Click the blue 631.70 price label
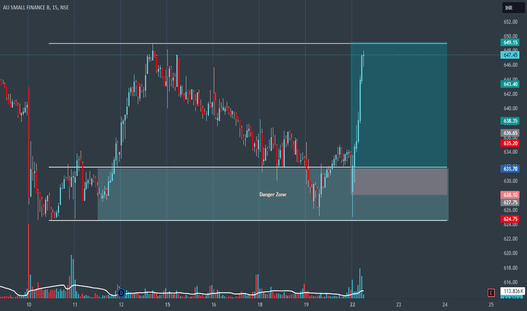Viewport: 527px width, 311px height. click(510, 169)
